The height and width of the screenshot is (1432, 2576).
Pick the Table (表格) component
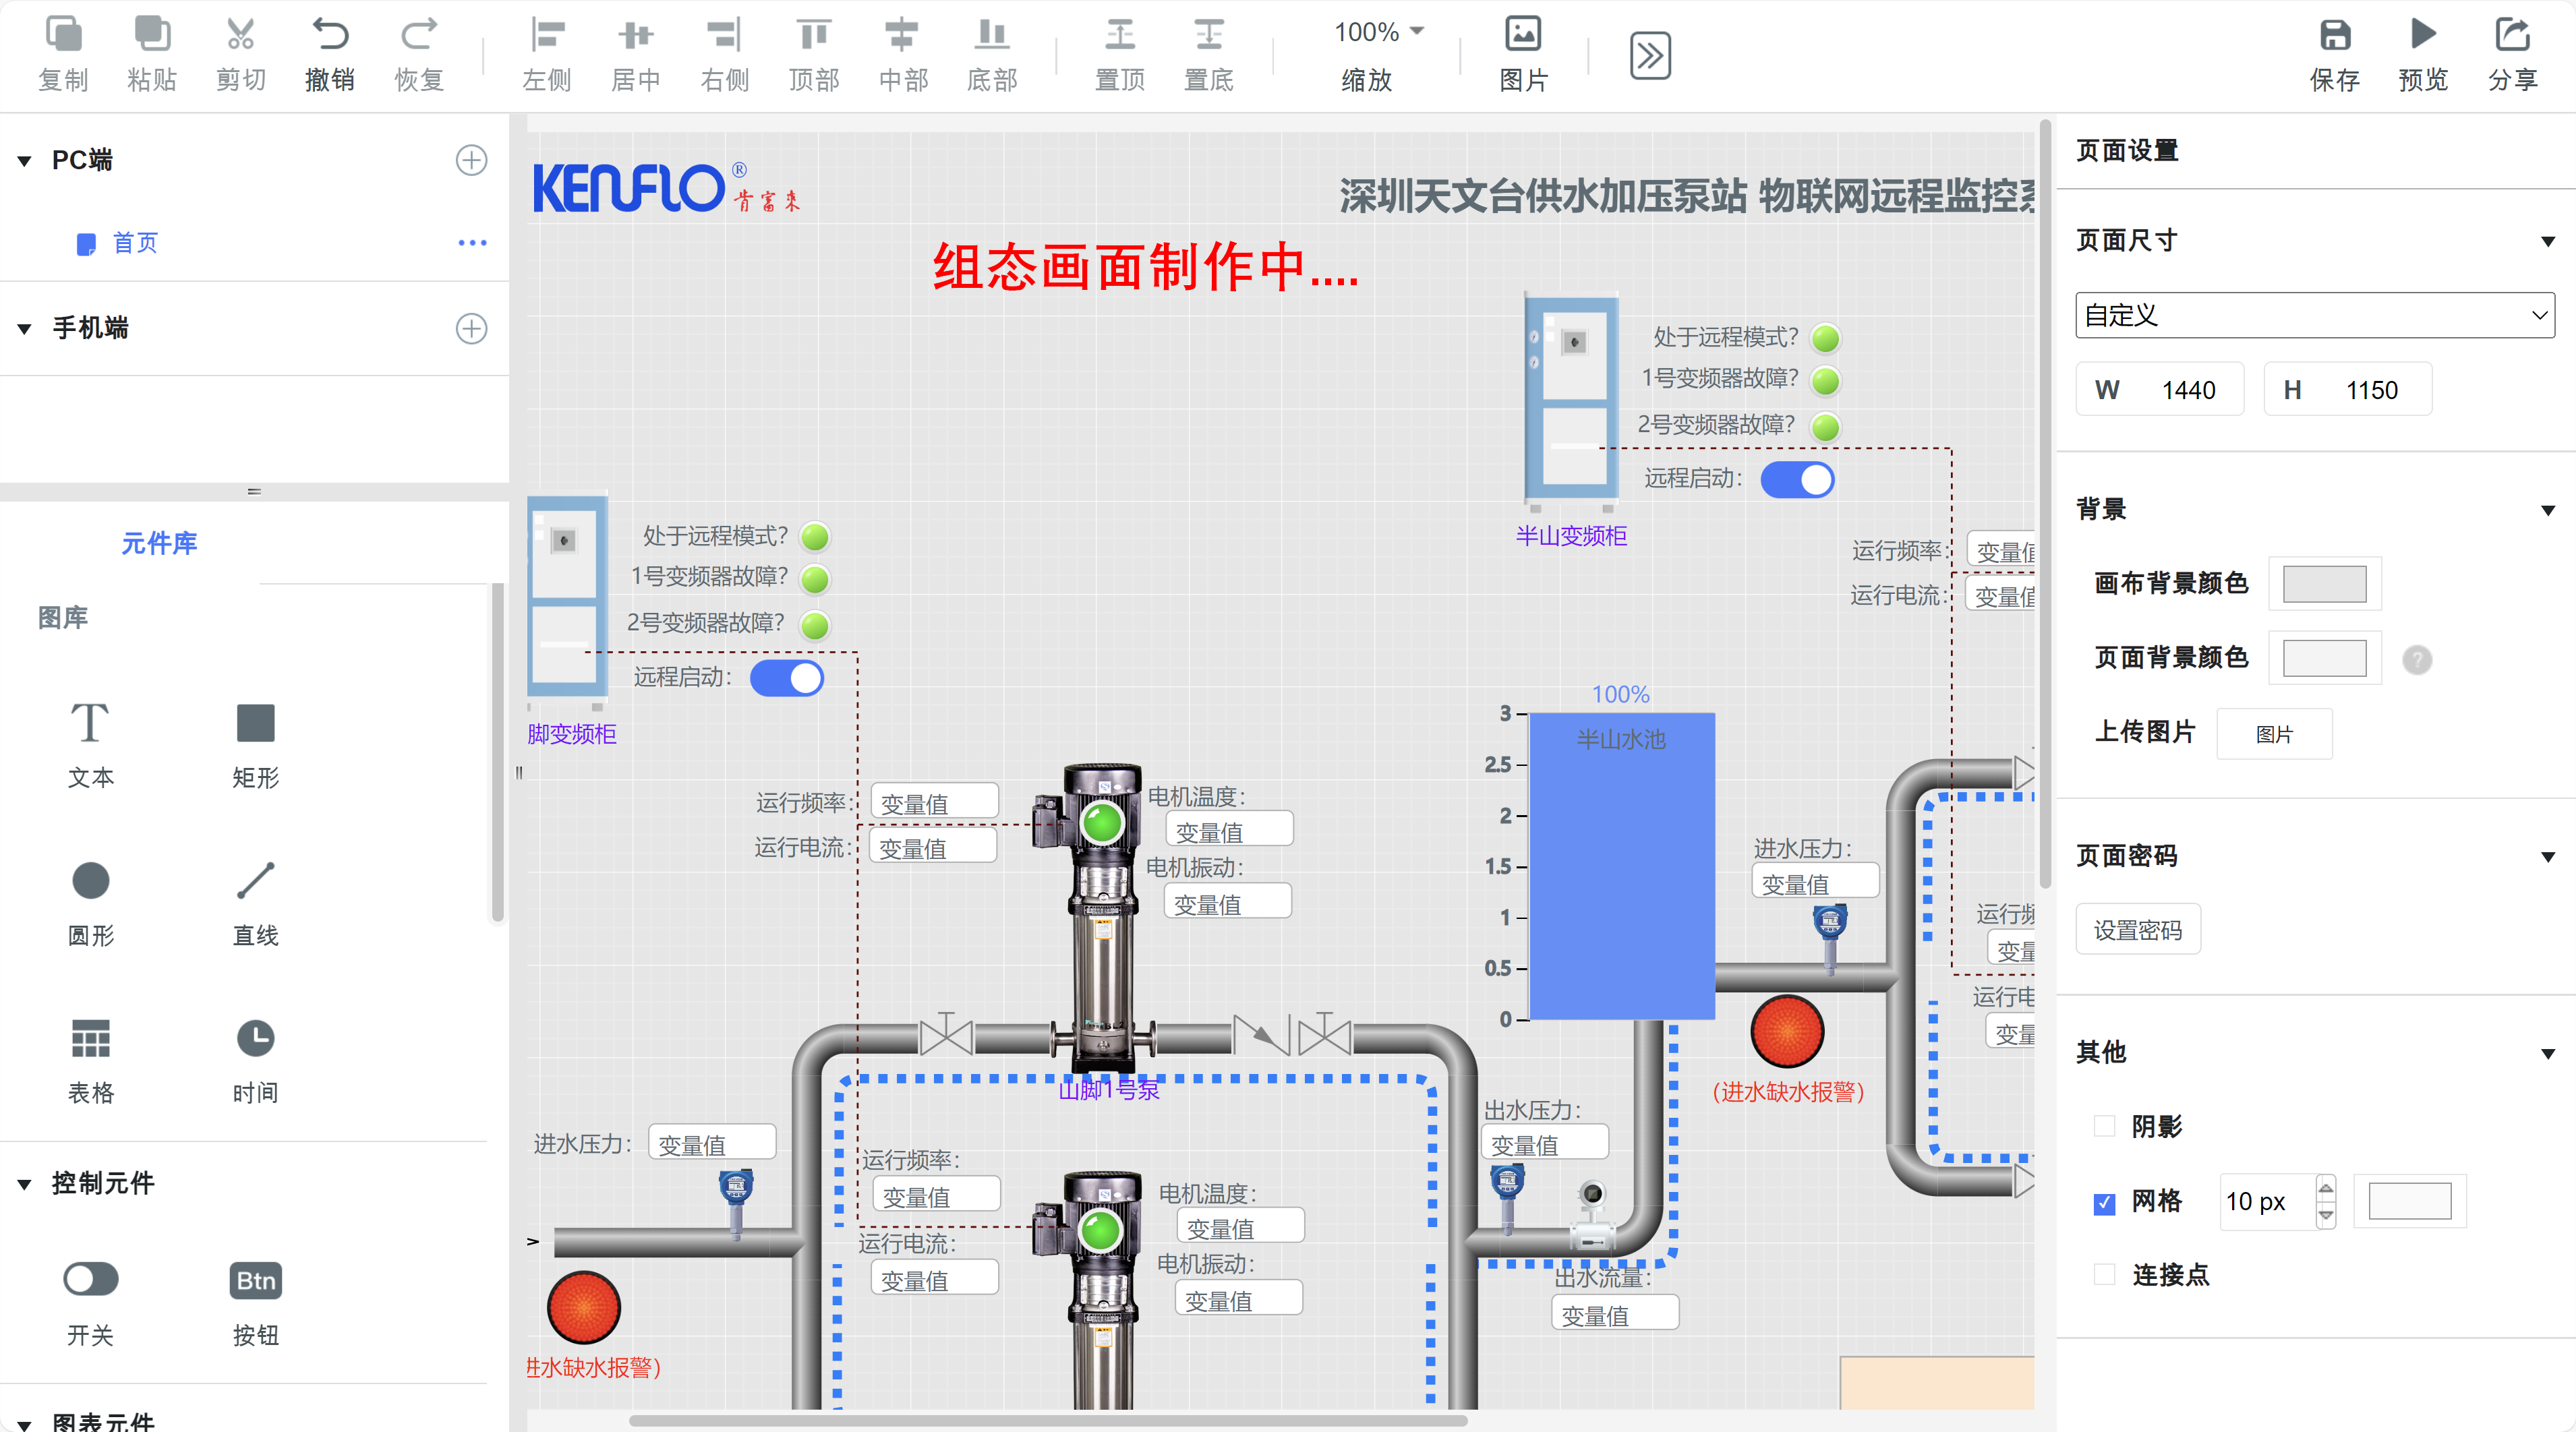[90, 1039]
